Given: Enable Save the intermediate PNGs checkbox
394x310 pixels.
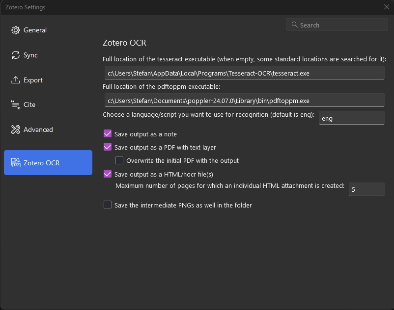Looking at the screenshot, I should (x=108, y=205).
